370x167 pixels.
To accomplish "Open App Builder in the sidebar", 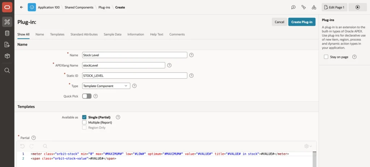I will (7, 22).
